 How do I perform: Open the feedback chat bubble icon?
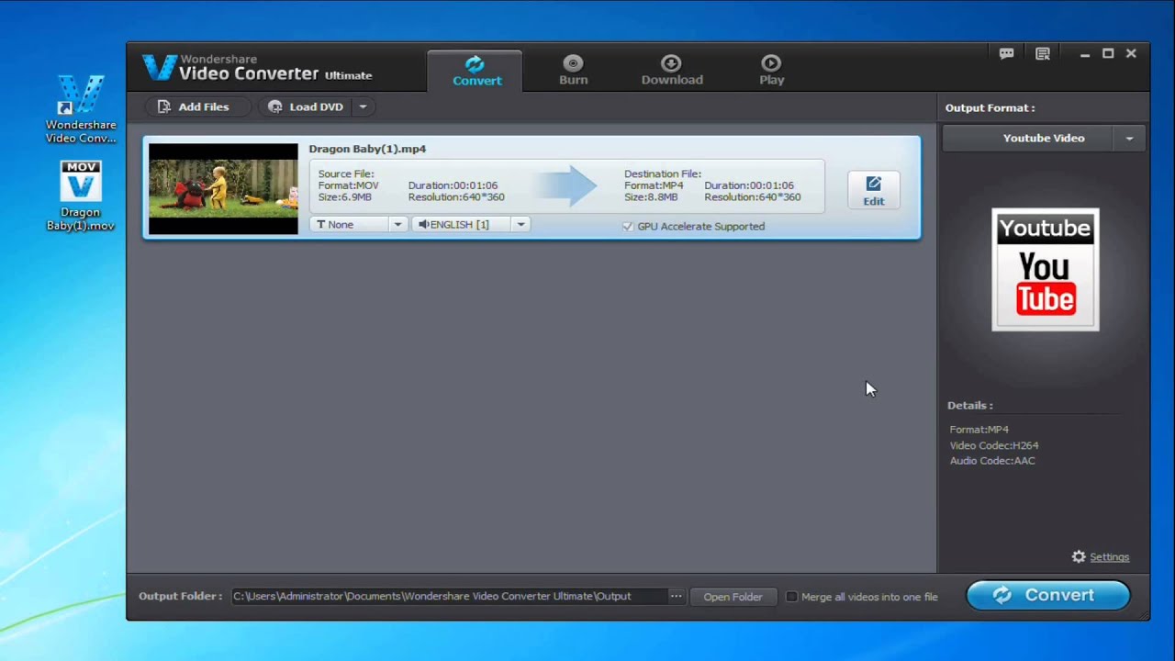(1006, 54)
